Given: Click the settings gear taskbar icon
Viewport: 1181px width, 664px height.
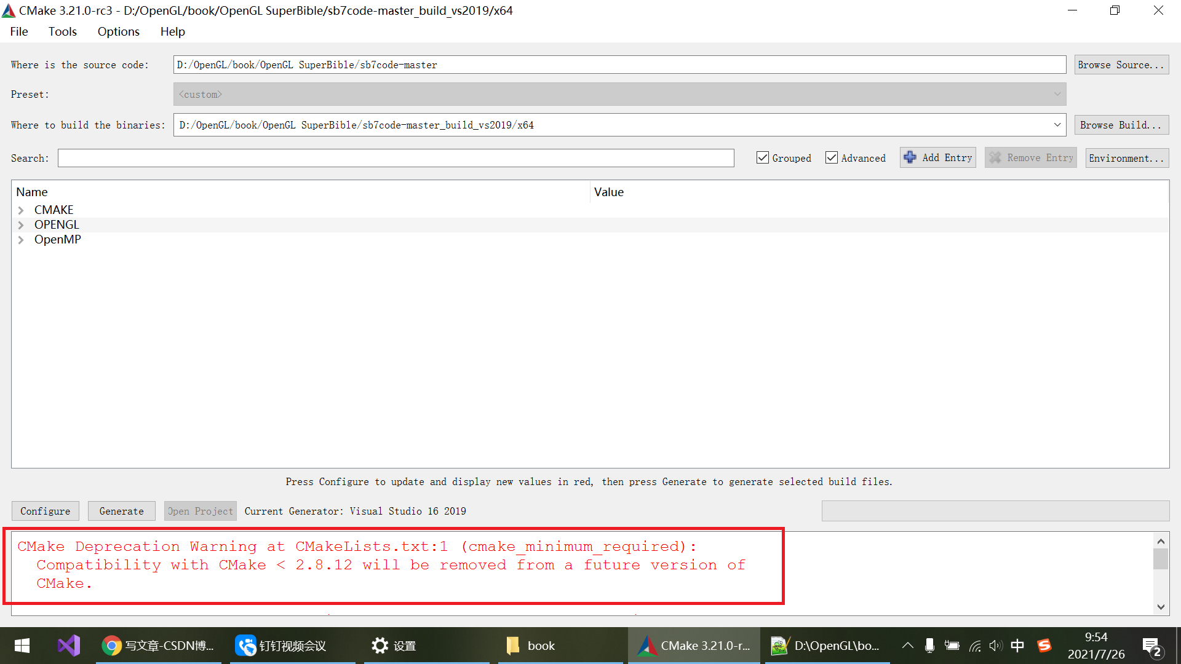Looking at the screenshot, I should tap(380, 644).
